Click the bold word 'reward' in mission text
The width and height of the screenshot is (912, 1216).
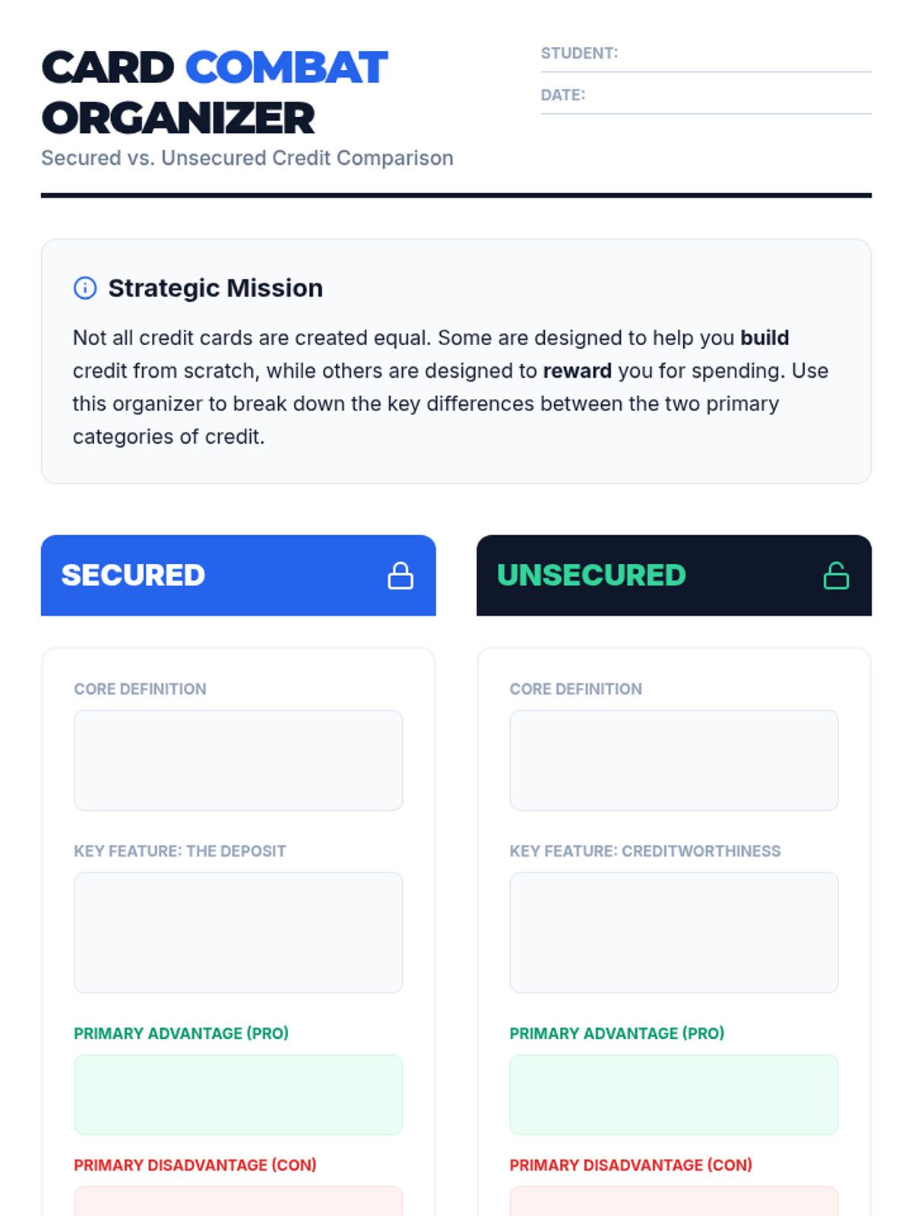(x=577, y=371)
